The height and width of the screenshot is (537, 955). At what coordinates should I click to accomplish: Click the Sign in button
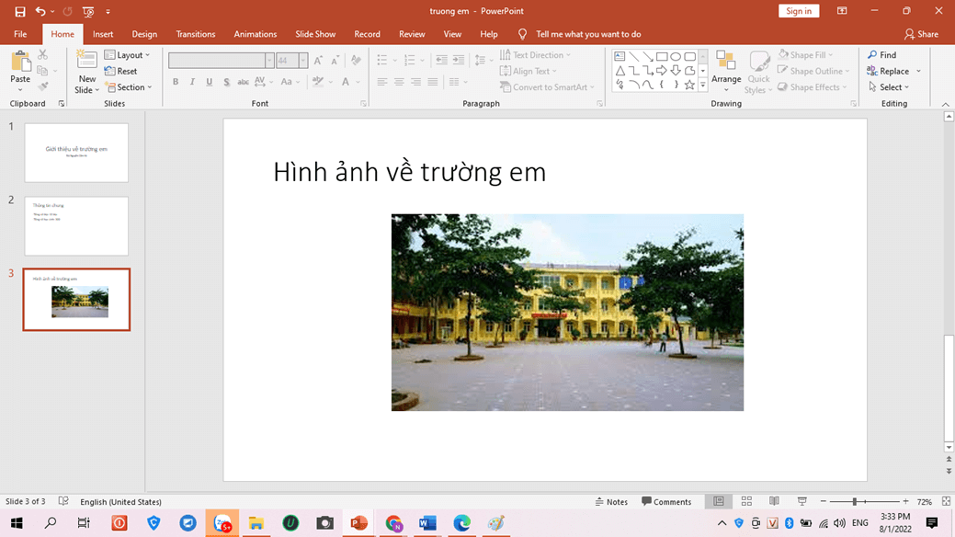coord(798,11)
